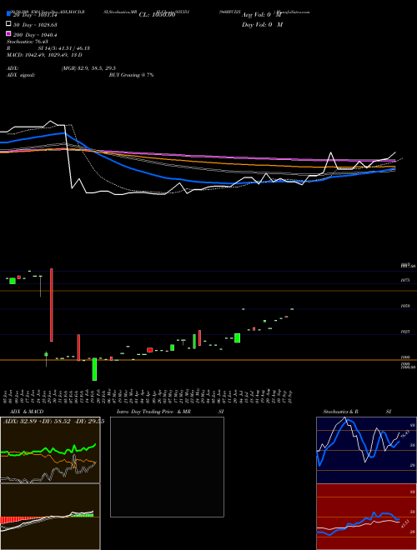417x550 pixels.
Task: Click the 1050 price axis label
Action: pos(405,306)
